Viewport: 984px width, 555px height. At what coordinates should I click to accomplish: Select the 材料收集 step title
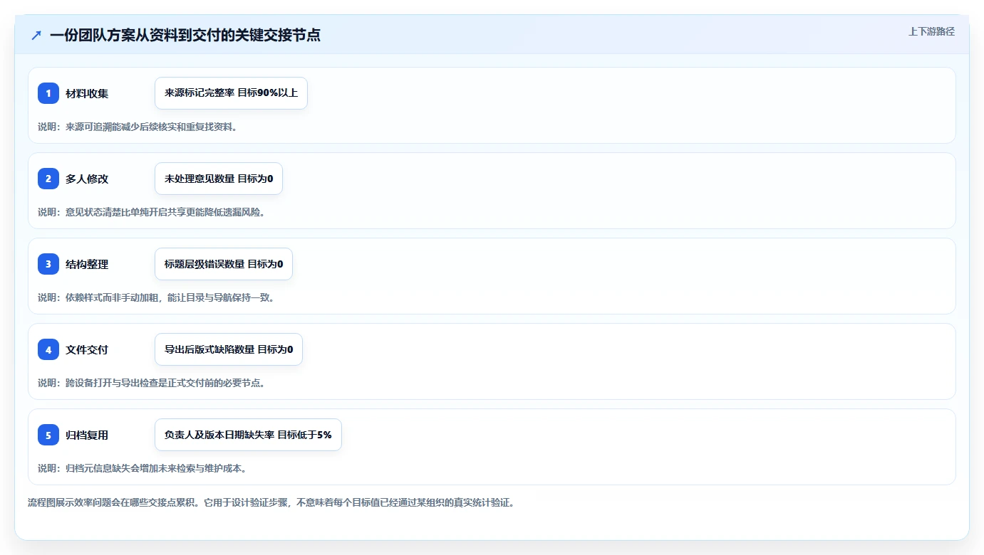click(x=87, y=93)
